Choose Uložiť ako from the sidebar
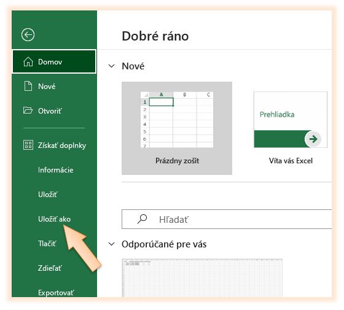The image size is (344, 310). 54,219
